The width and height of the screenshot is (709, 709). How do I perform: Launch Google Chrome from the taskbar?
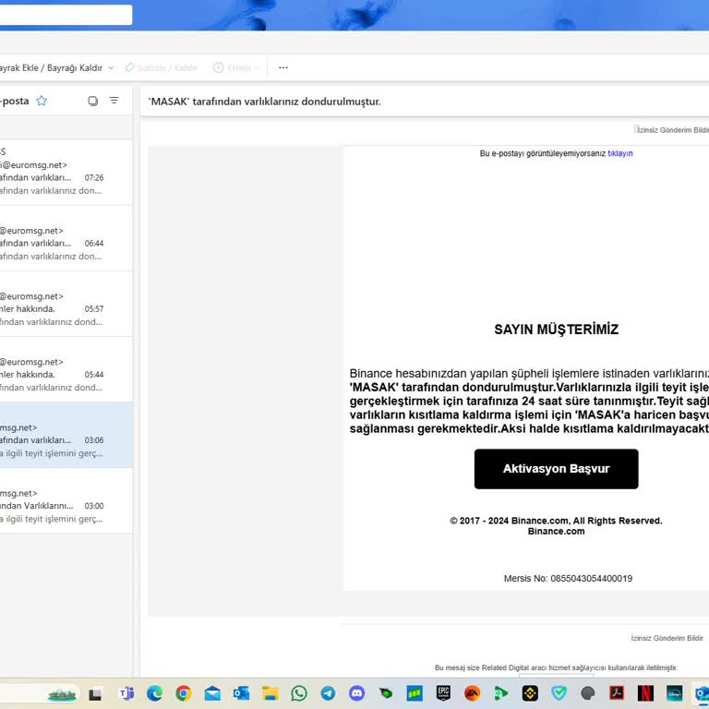(x=184, y=693)
